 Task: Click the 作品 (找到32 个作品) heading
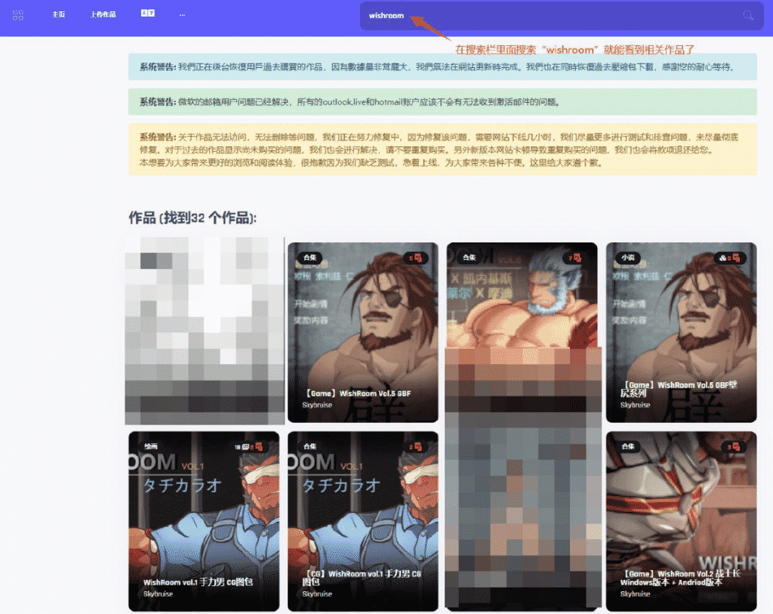192,218
